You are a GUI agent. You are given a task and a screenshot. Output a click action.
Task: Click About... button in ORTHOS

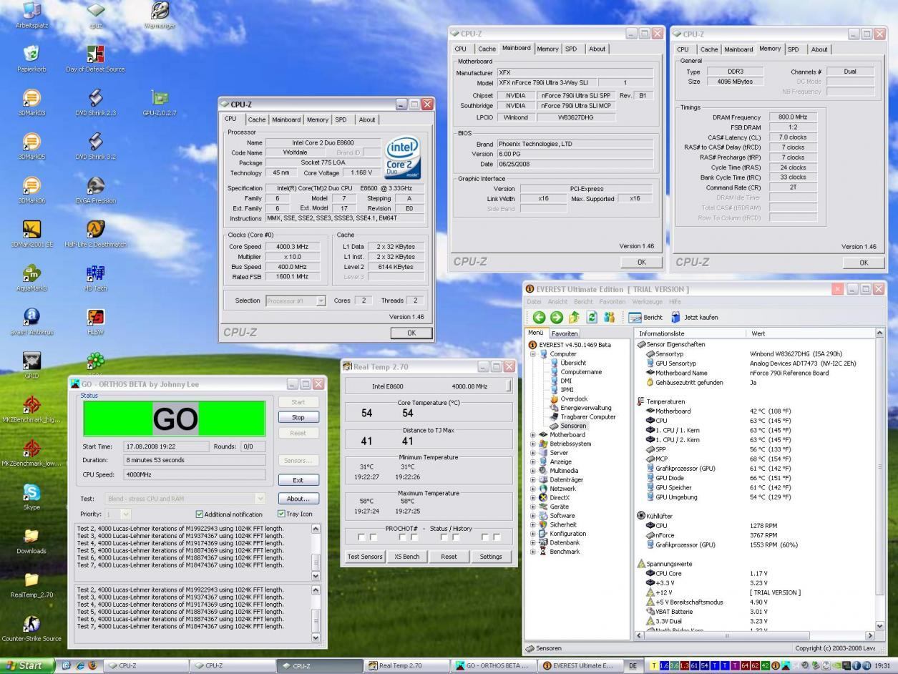[298, 499]
